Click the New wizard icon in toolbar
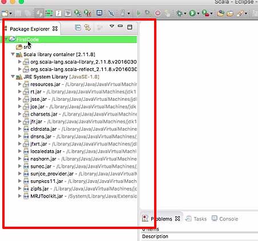The image size is (258, 241). pos(5,13)
